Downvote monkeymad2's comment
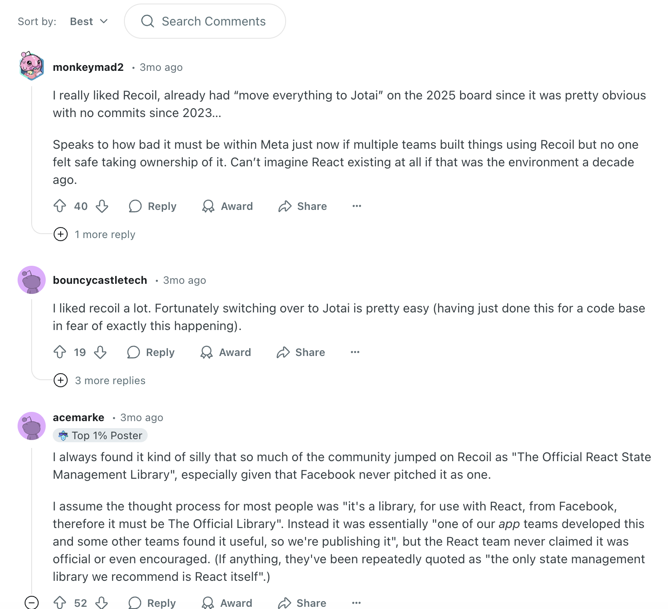Image resolution: width=668 pixels, height=609 pixels. [102, 206]
